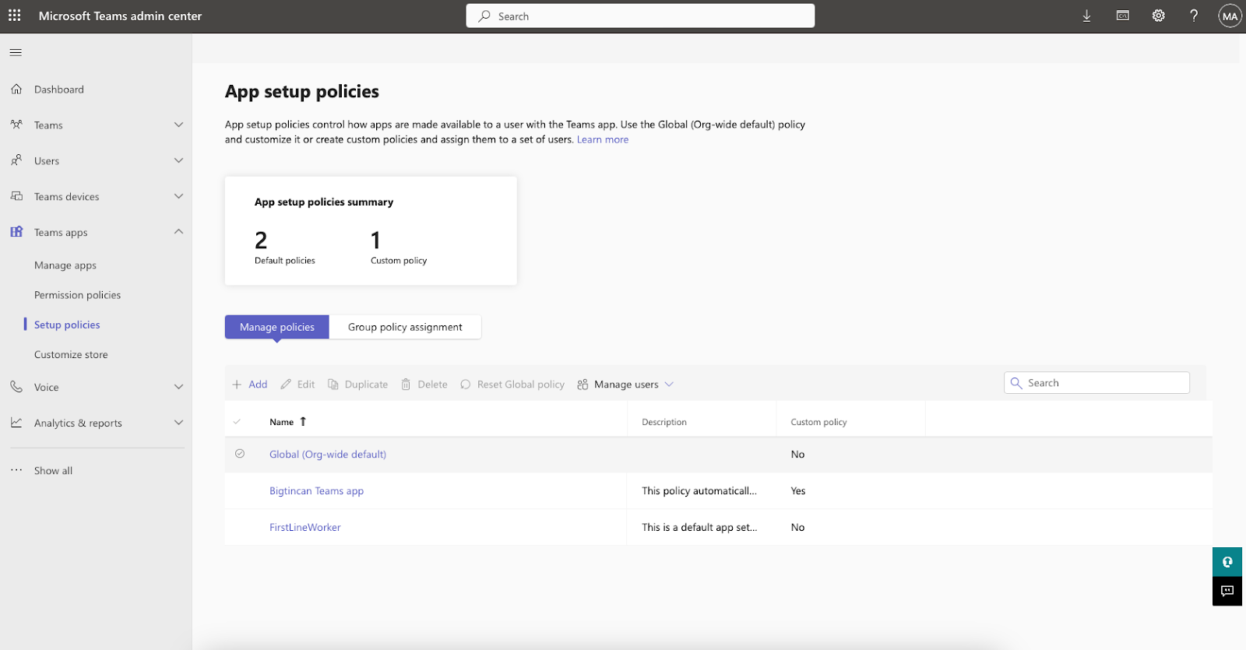
Task: Expand the Users navigation section
Action: [x=178, y=161]
